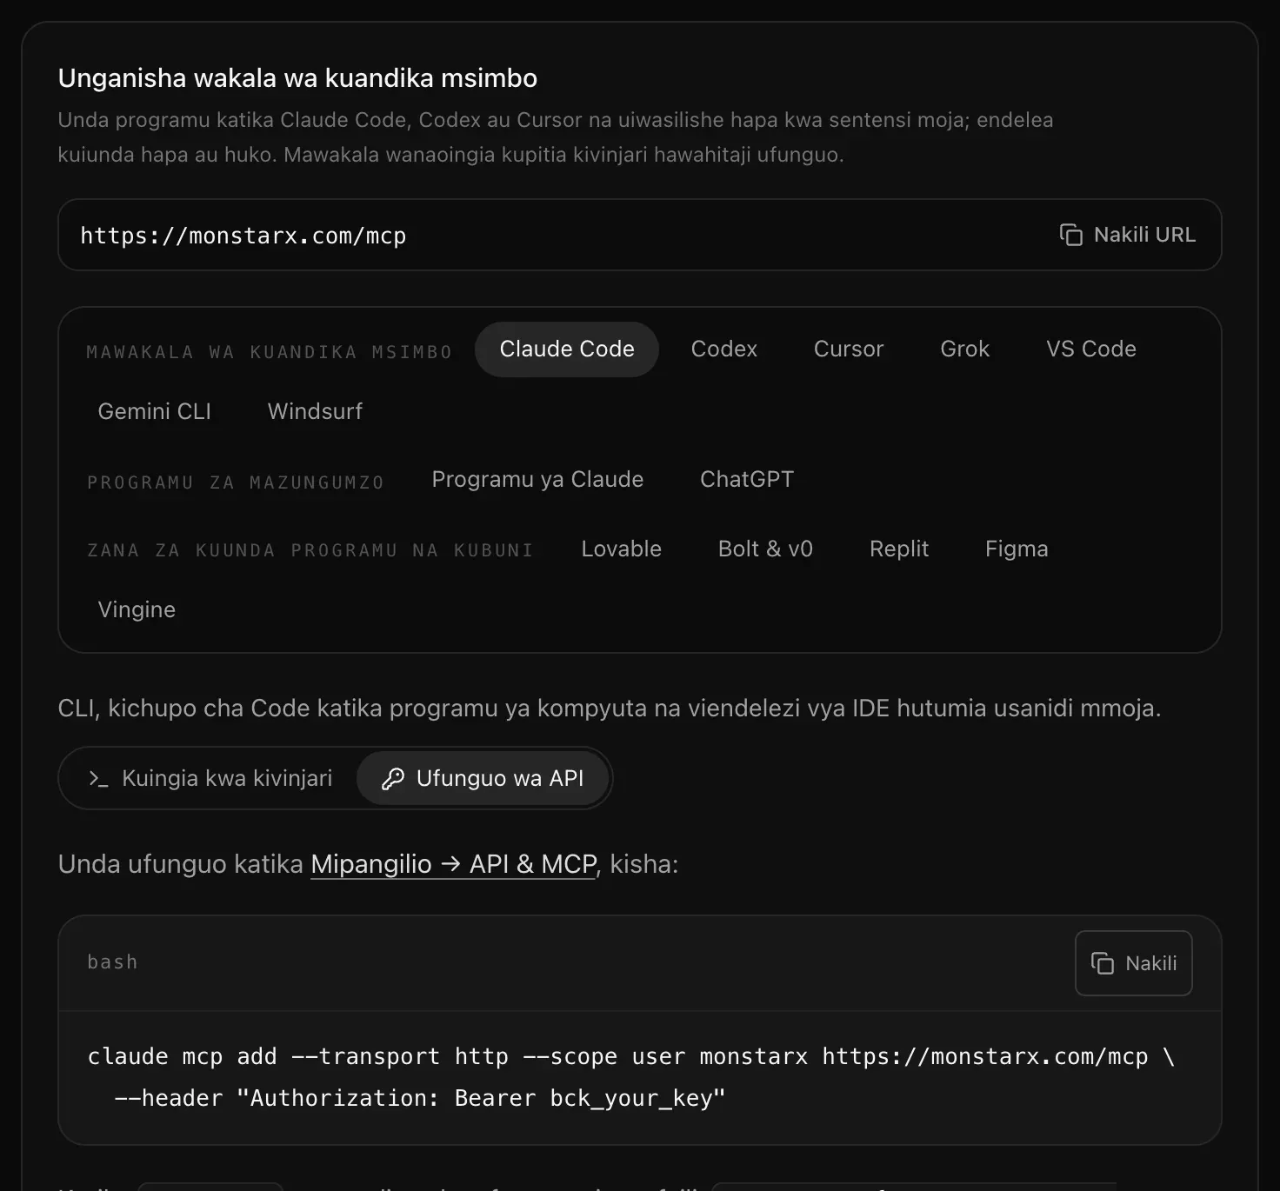The image size is (1280, 1191).
Task: Select the Bolt & v0 tab
Action: point(765,549)
